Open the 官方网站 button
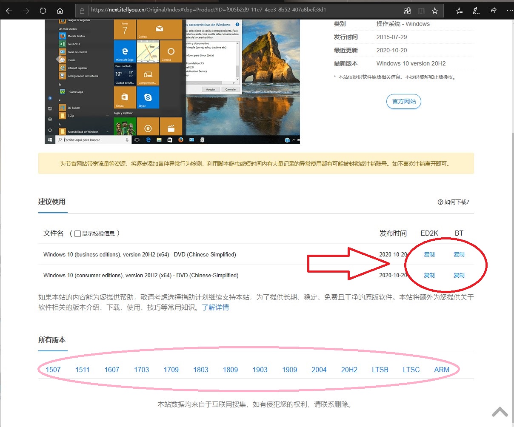 (404, 101)
